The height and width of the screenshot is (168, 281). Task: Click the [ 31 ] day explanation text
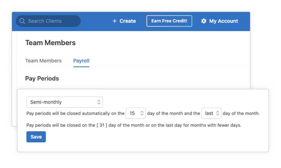134,125
